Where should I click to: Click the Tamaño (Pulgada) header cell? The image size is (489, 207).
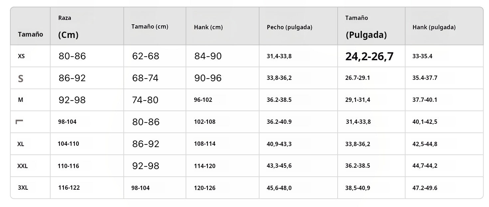(x=366, y=27)
